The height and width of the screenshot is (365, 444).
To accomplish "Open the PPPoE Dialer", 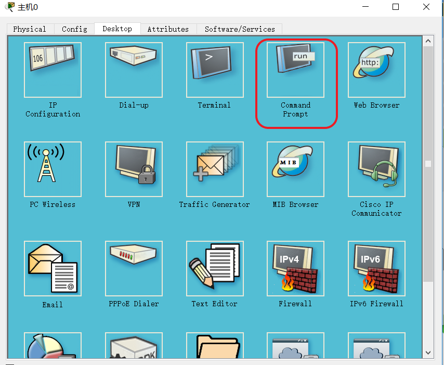I will [134, 268].
